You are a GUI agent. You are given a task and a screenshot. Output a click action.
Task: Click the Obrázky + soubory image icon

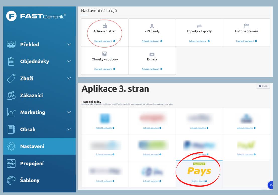(x=105, y=54)
